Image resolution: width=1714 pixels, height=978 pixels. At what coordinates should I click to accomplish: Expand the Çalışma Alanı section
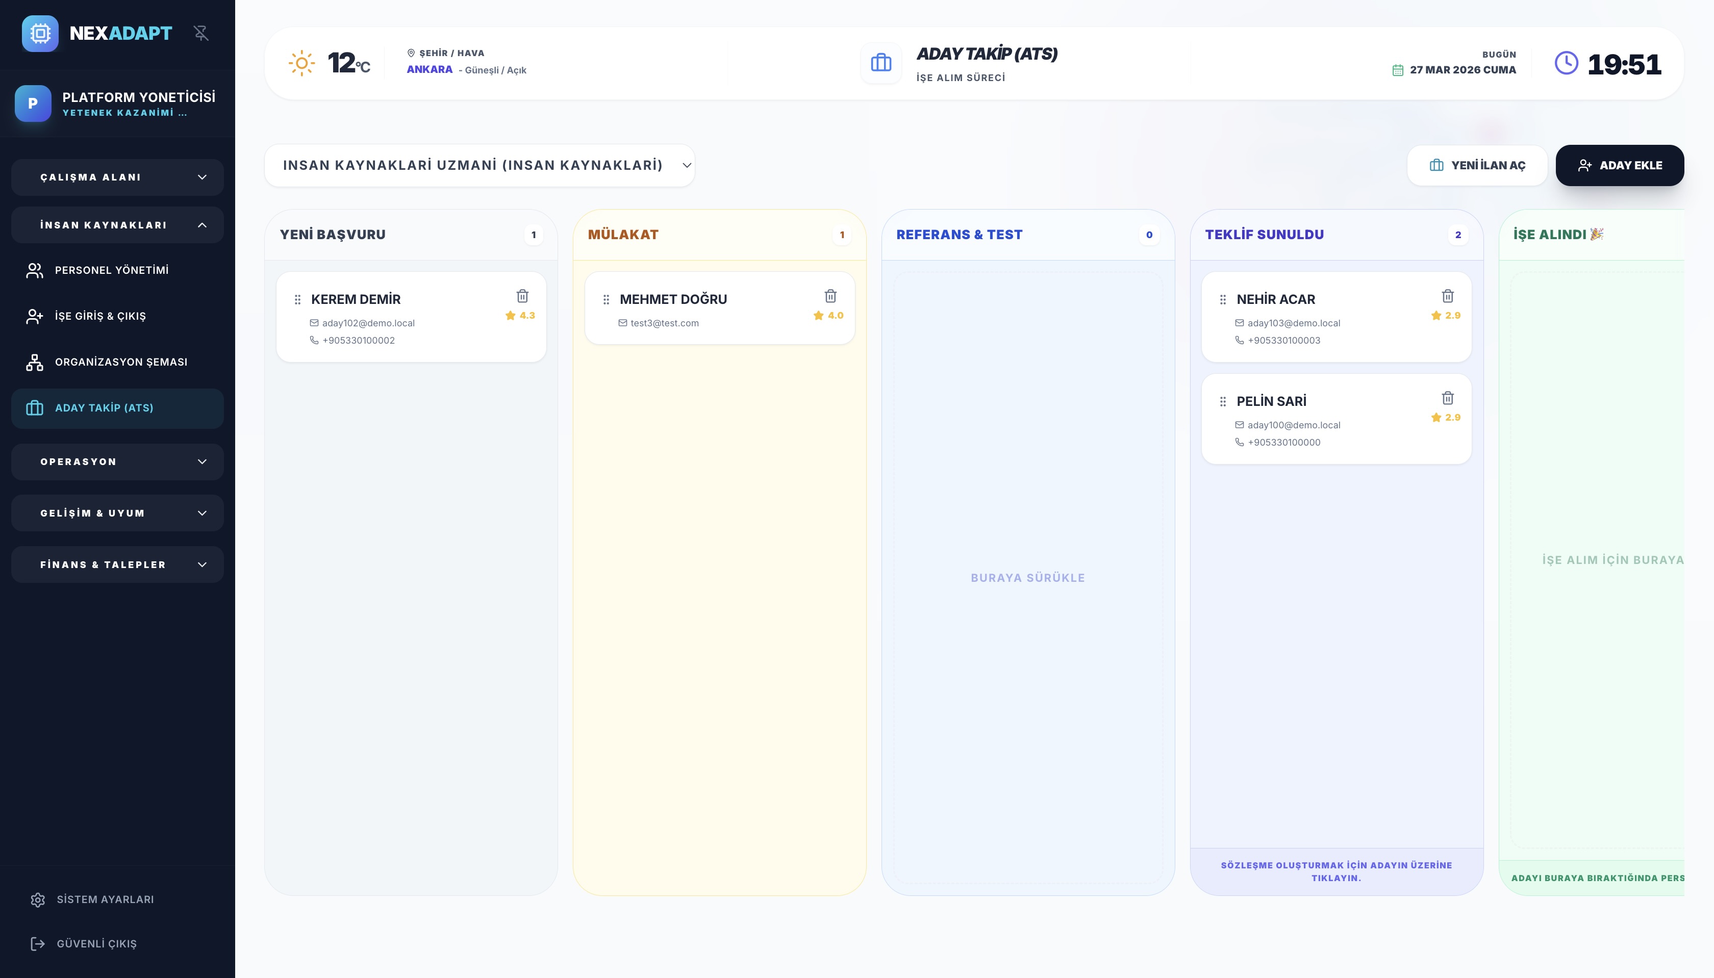117,177
